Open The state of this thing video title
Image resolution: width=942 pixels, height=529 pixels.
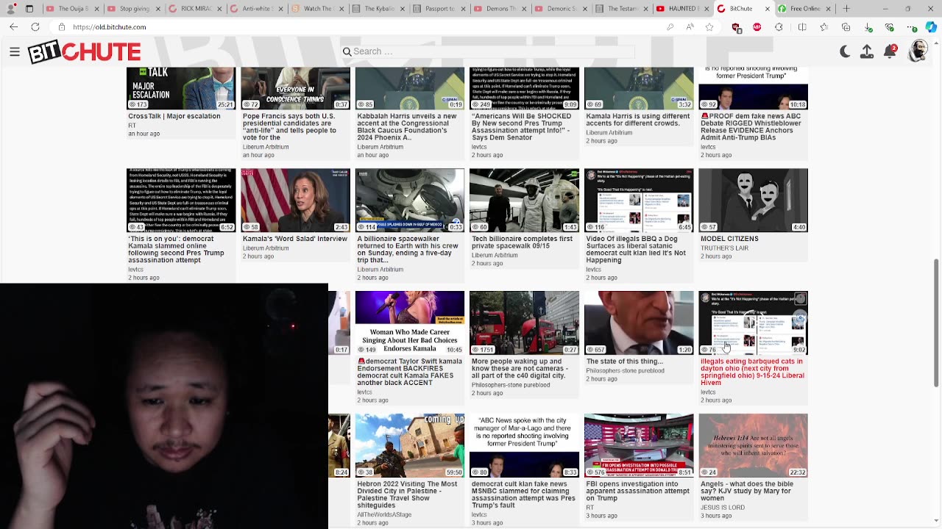point(625,361)
